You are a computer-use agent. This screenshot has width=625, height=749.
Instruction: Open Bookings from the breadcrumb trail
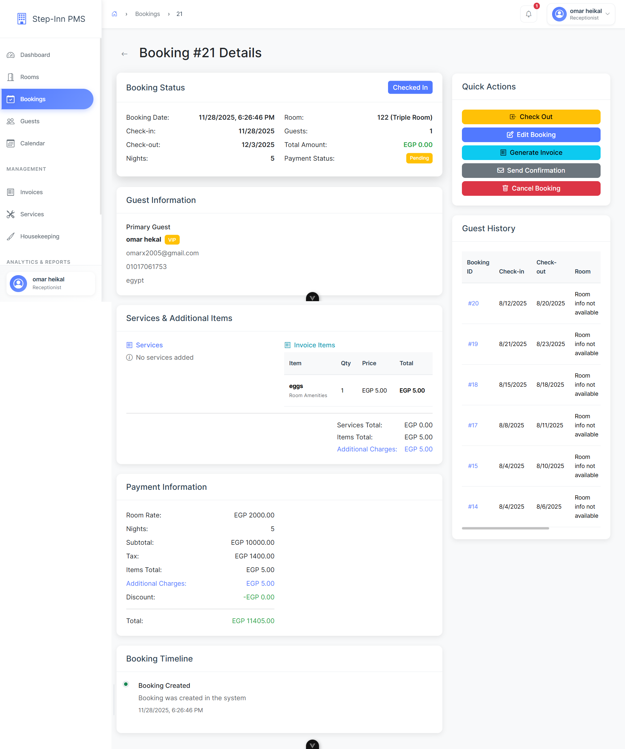[x=147, y=14]
